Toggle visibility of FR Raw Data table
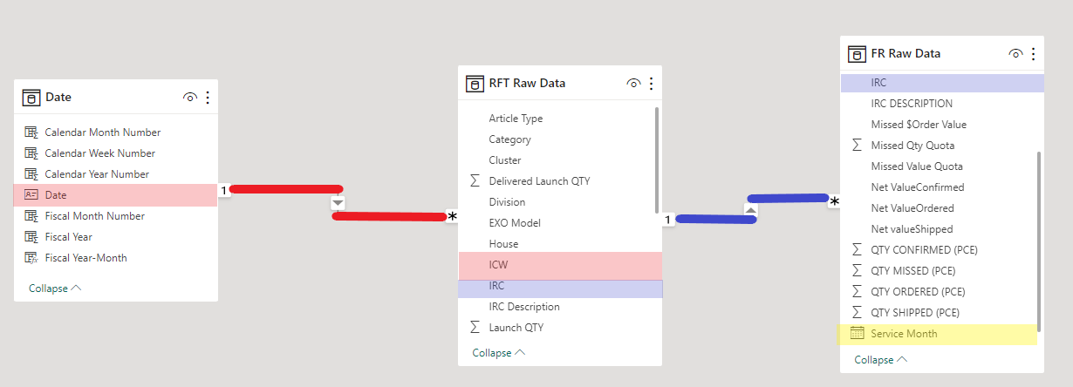The image size is (1073, 387). [1015, 54]
